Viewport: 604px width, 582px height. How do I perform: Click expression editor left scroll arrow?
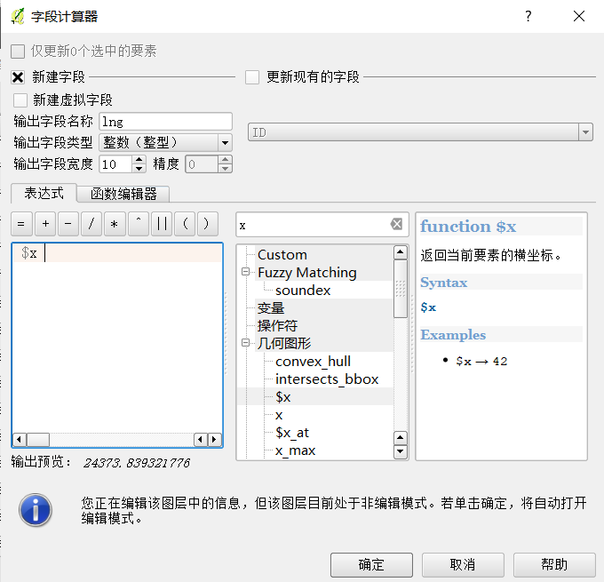coord(19,440)
